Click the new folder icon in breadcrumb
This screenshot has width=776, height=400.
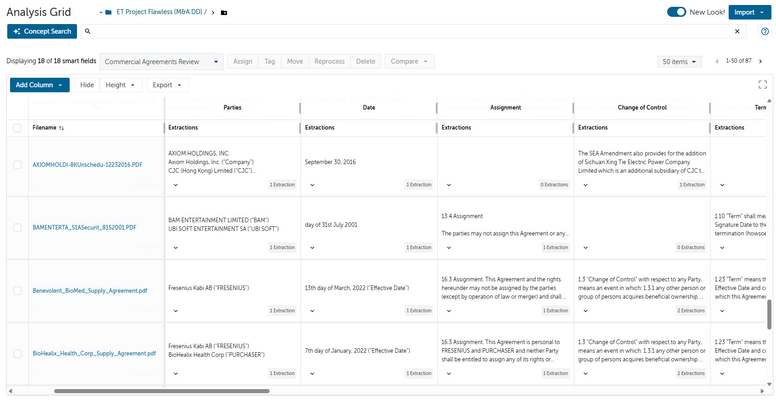coord(224,13)
